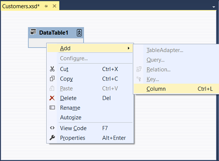Click the Rename textbox icon
The width and height of the screenshot is (219, 161).
52,107
